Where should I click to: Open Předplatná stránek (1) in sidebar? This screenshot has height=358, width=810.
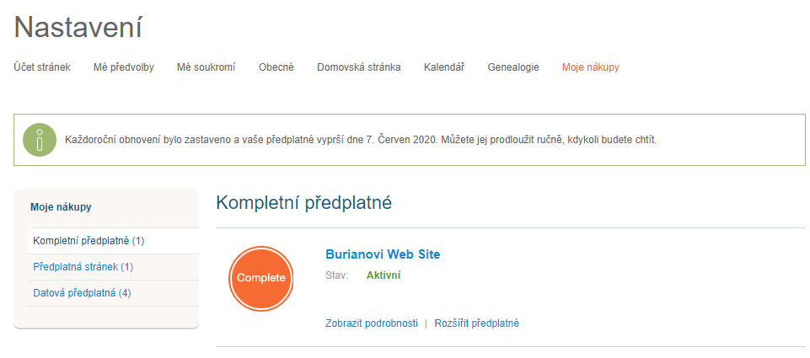click(x=83, y=267)
